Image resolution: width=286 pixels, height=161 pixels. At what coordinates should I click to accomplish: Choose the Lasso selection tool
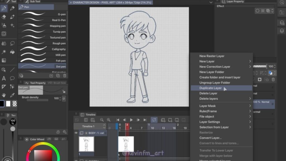(x=12, y=43)
